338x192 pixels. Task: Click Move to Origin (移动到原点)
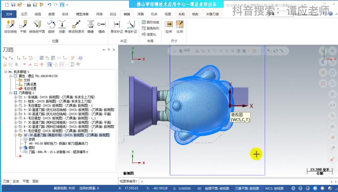pyautogui.click(x=76, y=27)
